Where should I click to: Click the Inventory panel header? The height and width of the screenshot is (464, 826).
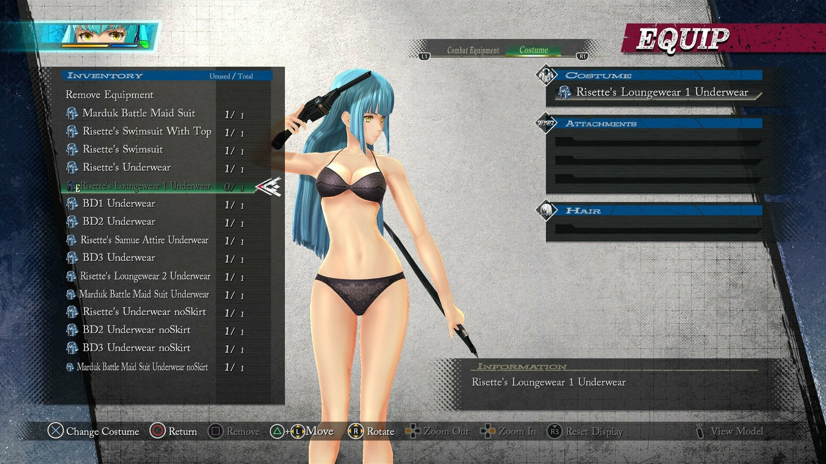(x=167, y=76)
